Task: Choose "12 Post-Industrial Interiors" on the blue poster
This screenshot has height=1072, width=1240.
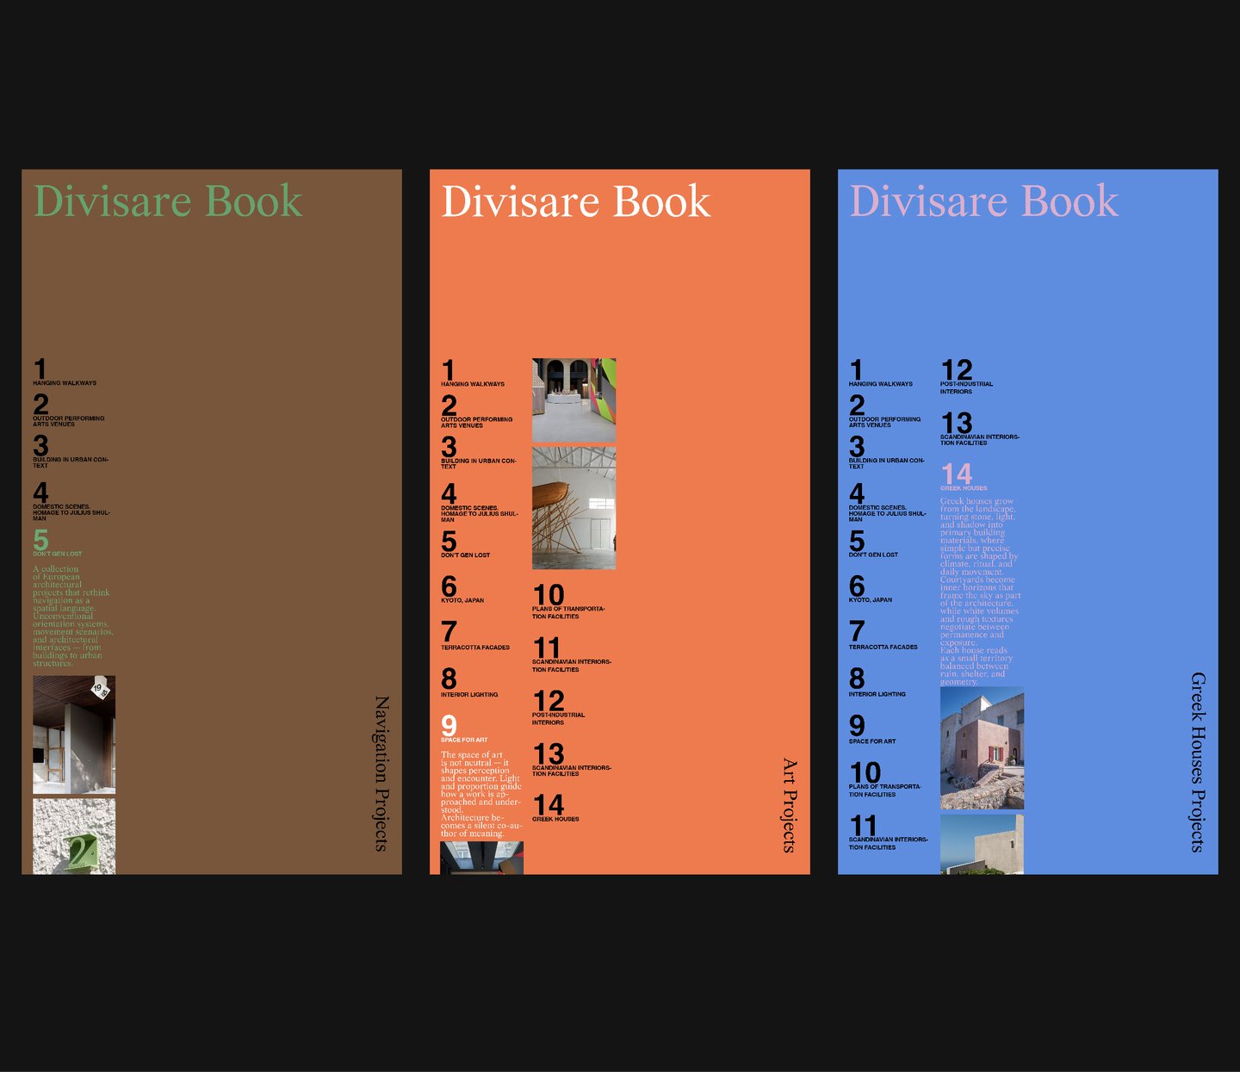Action: 967,377
